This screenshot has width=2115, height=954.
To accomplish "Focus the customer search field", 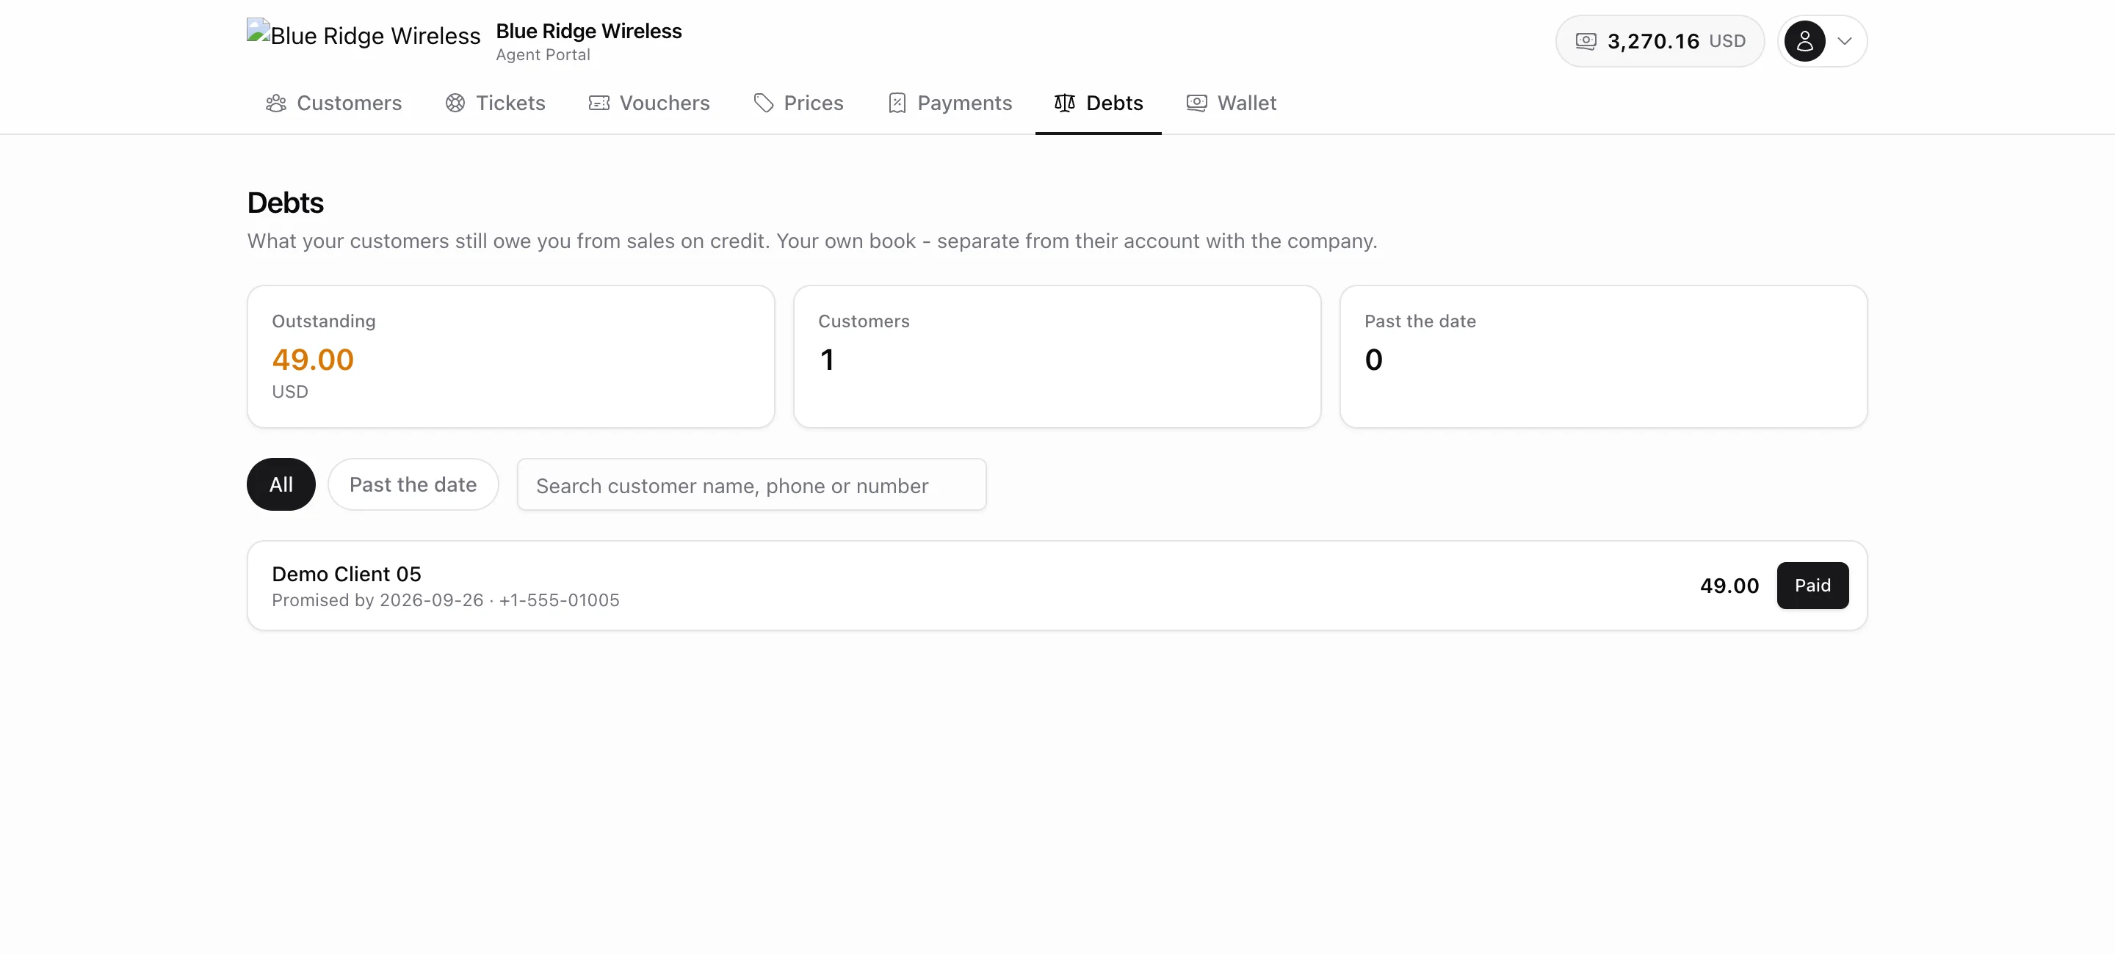I will coord(751,484).
